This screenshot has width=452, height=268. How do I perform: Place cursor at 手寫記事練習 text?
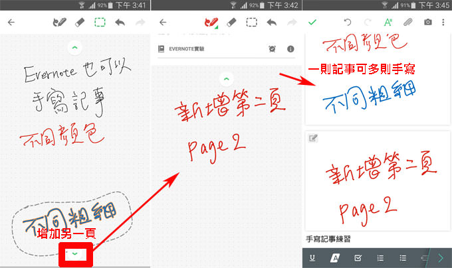coord(328,239)
